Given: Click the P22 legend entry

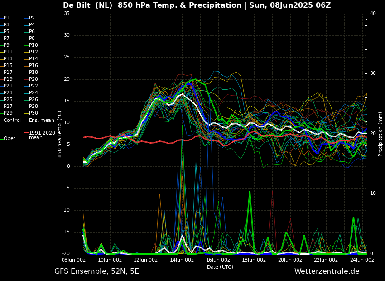Looking at the screenshot, I should tap(34, 86).
